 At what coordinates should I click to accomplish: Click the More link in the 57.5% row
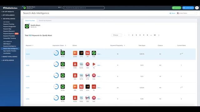pyautogui.click(x=99, y=88)
